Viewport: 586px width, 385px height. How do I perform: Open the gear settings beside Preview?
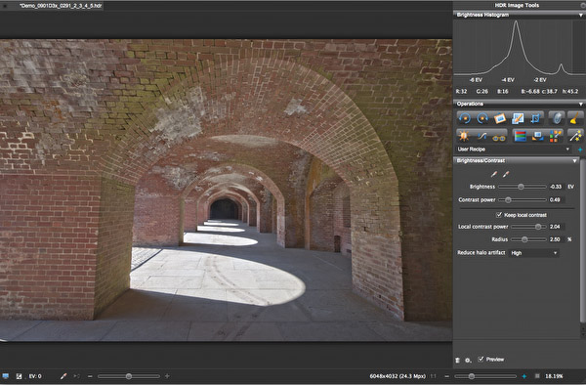(x=468, y=361)
